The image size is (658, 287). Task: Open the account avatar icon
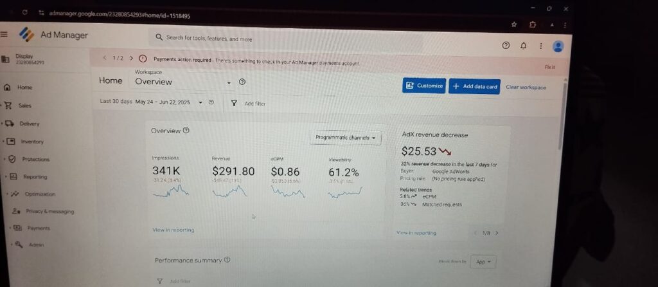(558, 46)
